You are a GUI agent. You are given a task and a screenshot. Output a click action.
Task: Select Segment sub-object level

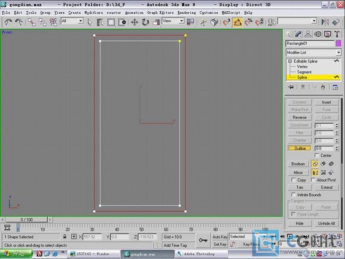(x=304, y=72)
